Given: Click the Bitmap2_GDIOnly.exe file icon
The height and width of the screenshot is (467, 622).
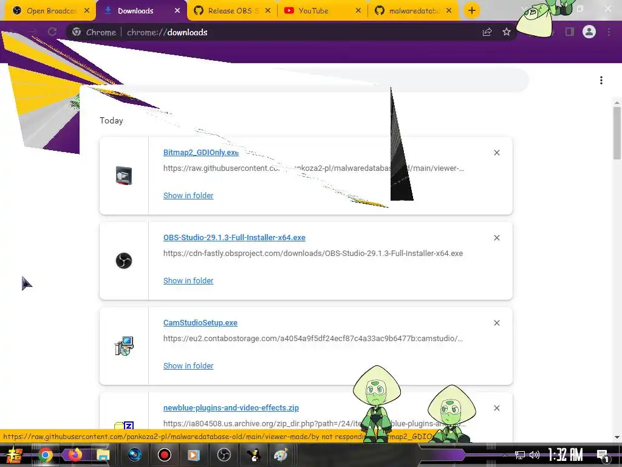Looking at the screenshot, I should pyautogui.click(x=124, y=176).
